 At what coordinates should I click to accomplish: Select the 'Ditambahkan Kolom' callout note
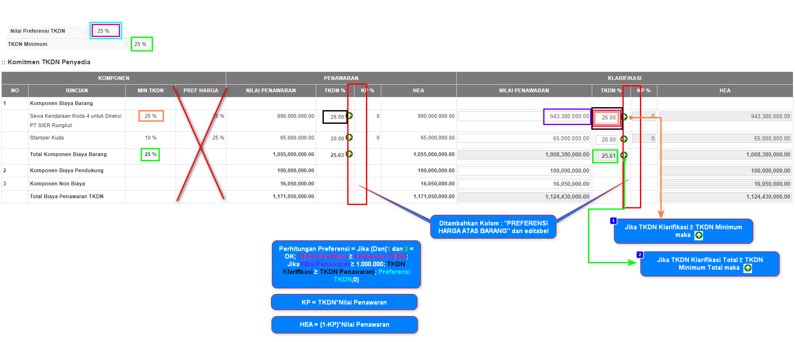pos(493,227)
